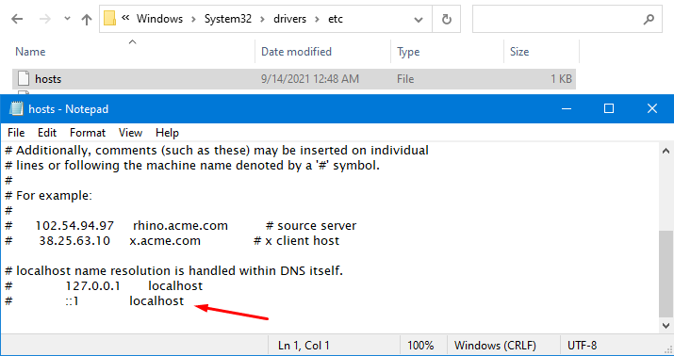
Task: Select etc in the address breadcrumb
Action: click(336, 19)
